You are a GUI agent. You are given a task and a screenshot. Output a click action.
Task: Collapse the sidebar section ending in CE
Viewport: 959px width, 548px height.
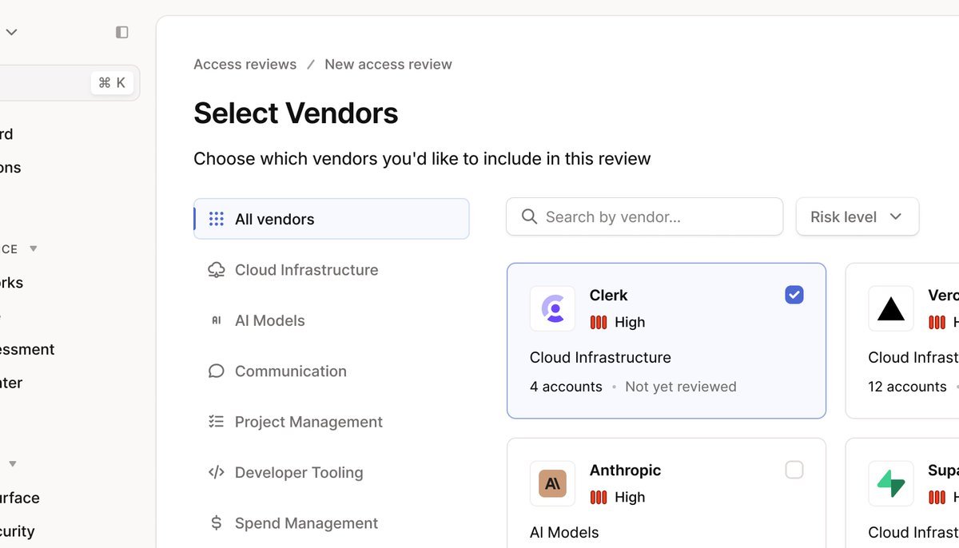pyautogui.click(x=33, y=249)
